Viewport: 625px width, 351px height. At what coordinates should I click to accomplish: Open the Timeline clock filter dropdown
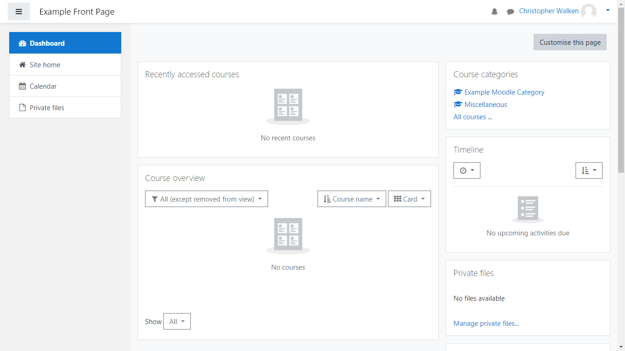467,170
